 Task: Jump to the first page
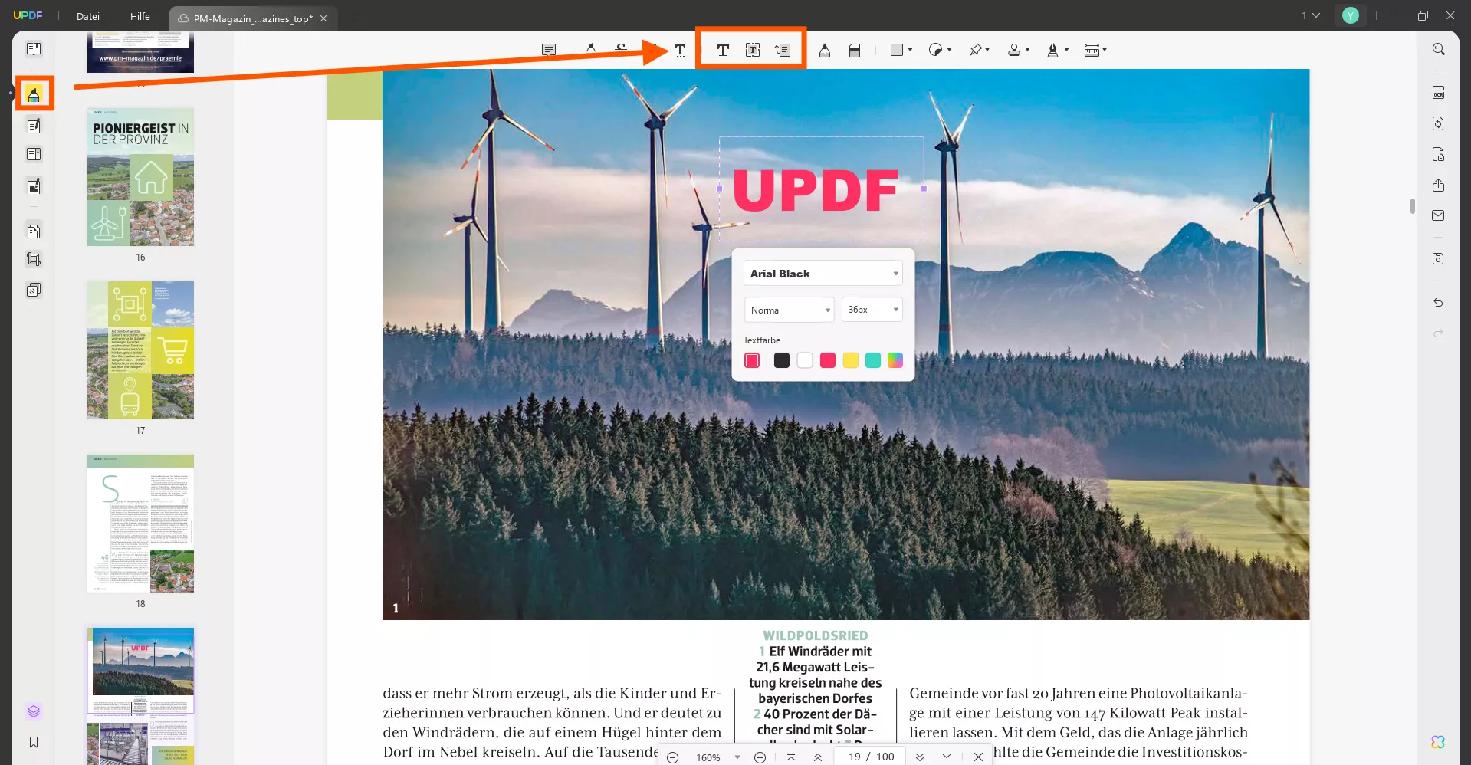tap(791, 757)
